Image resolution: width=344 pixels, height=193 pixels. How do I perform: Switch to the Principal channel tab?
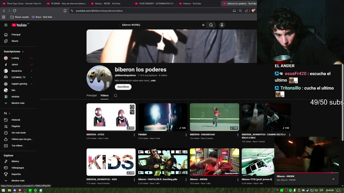click(x=92, y=95)
